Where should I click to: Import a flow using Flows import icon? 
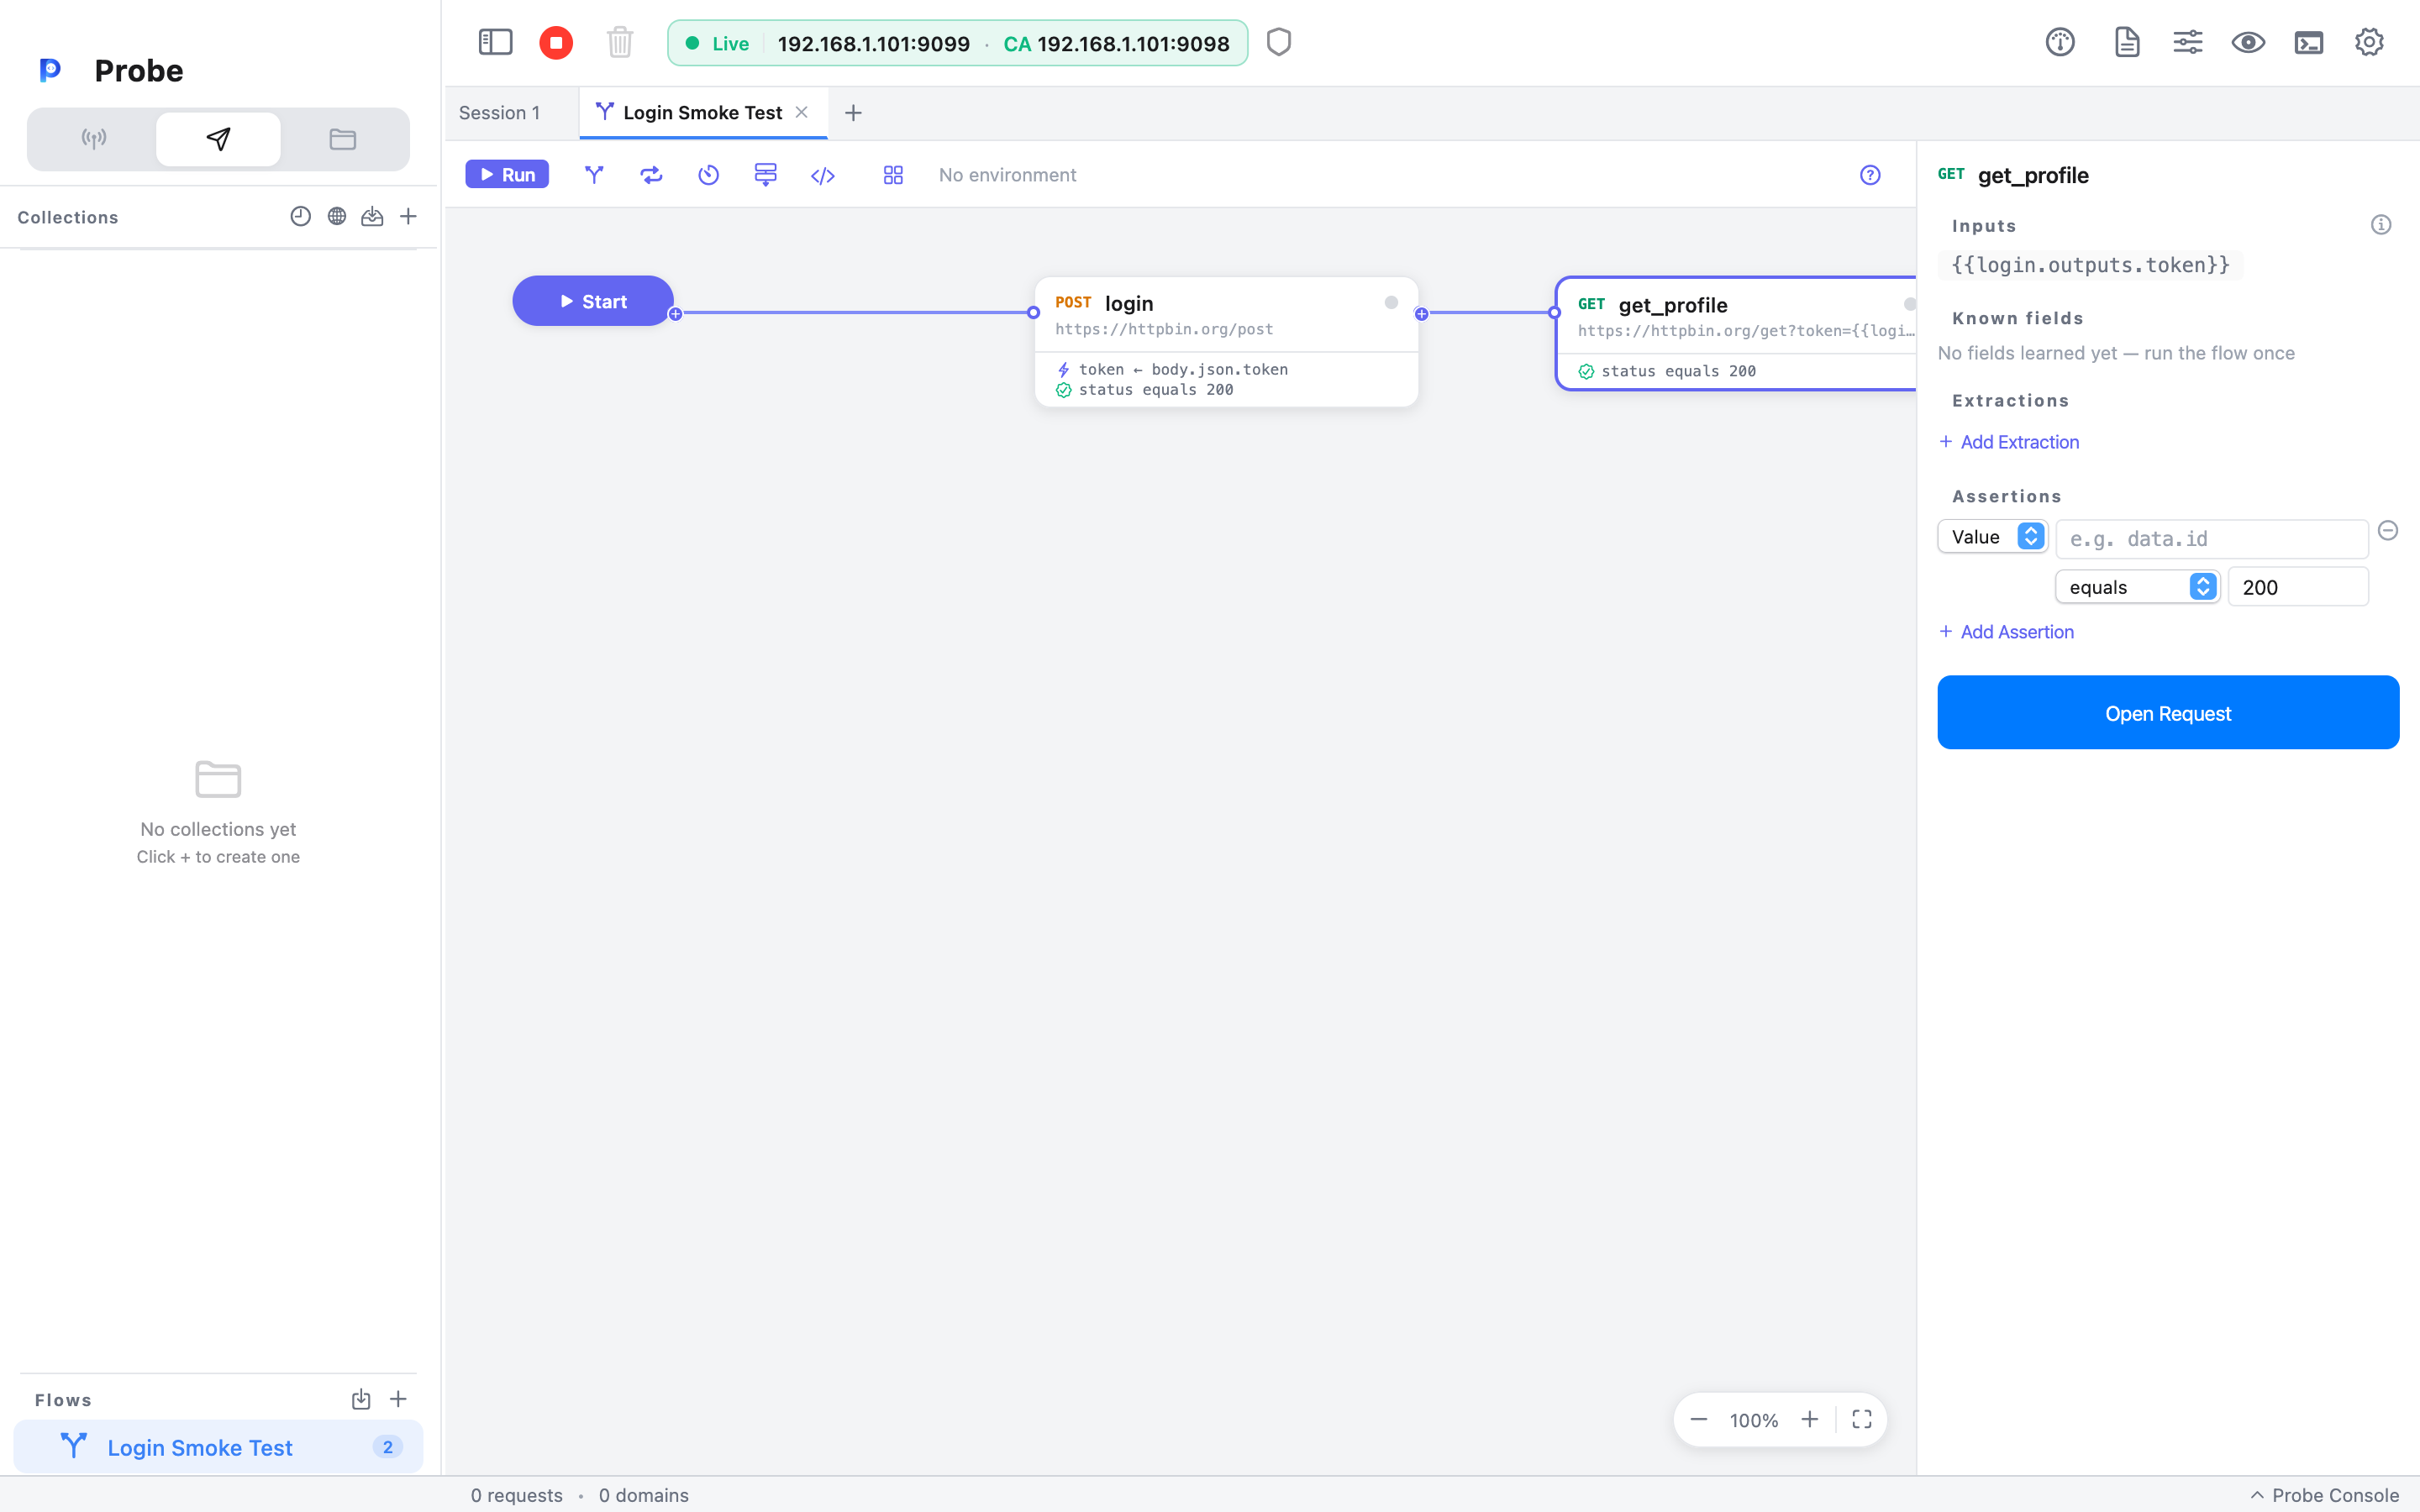tap(361, 1399)
